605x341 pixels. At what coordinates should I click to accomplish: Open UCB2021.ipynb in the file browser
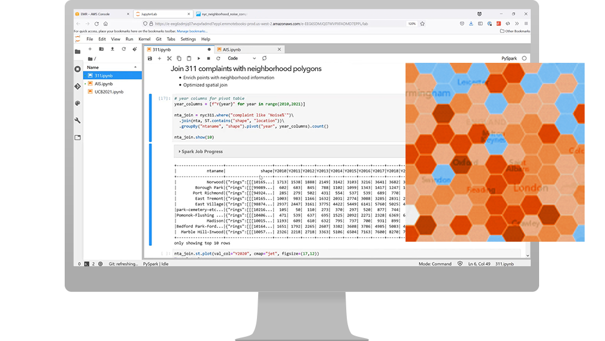(108, 92)
